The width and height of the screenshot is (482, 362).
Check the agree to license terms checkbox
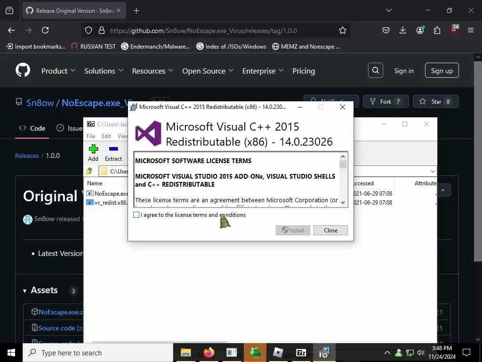tap(136, 215)
